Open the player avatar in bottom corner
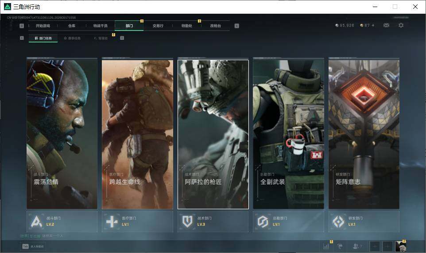Viewport: 426px width, 253px height. pyautogui.click(x=401, y=246)
